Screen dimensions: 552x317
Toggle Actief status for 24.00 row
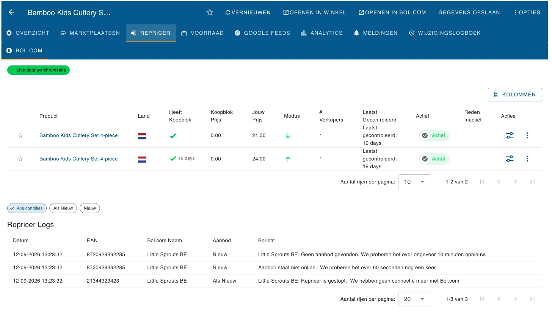pos(434,159)
